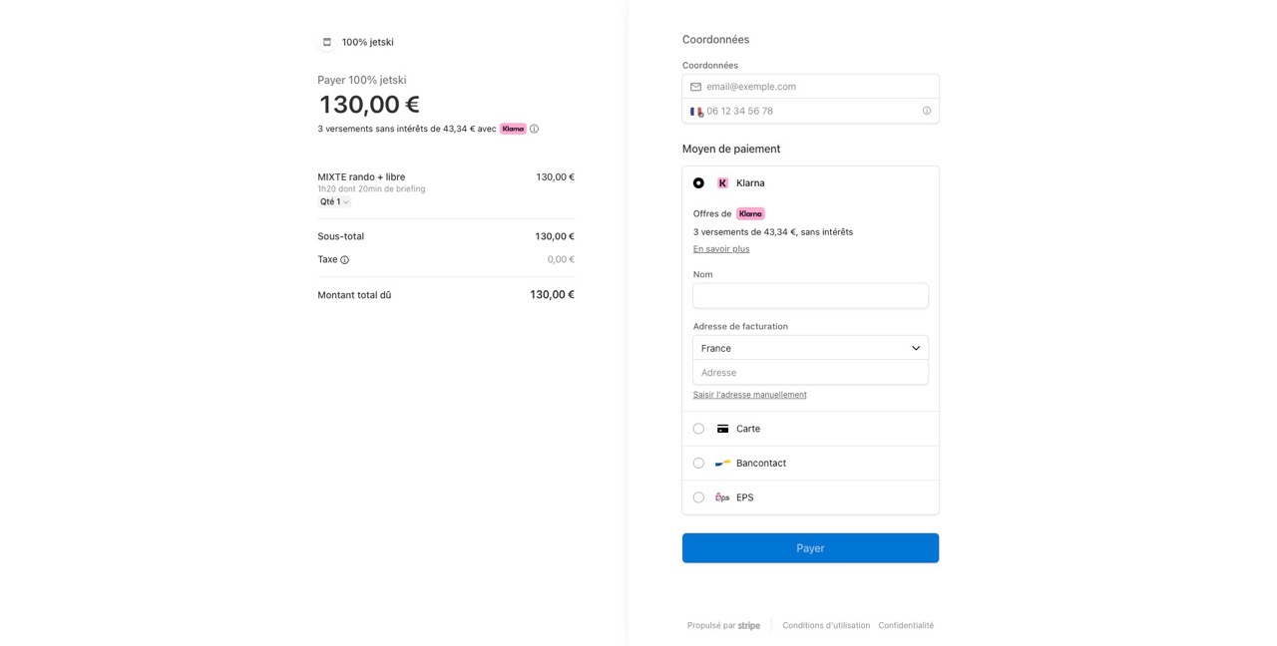
Task: Click the Klarna K logo icon
Action: [x=722, y=183]
